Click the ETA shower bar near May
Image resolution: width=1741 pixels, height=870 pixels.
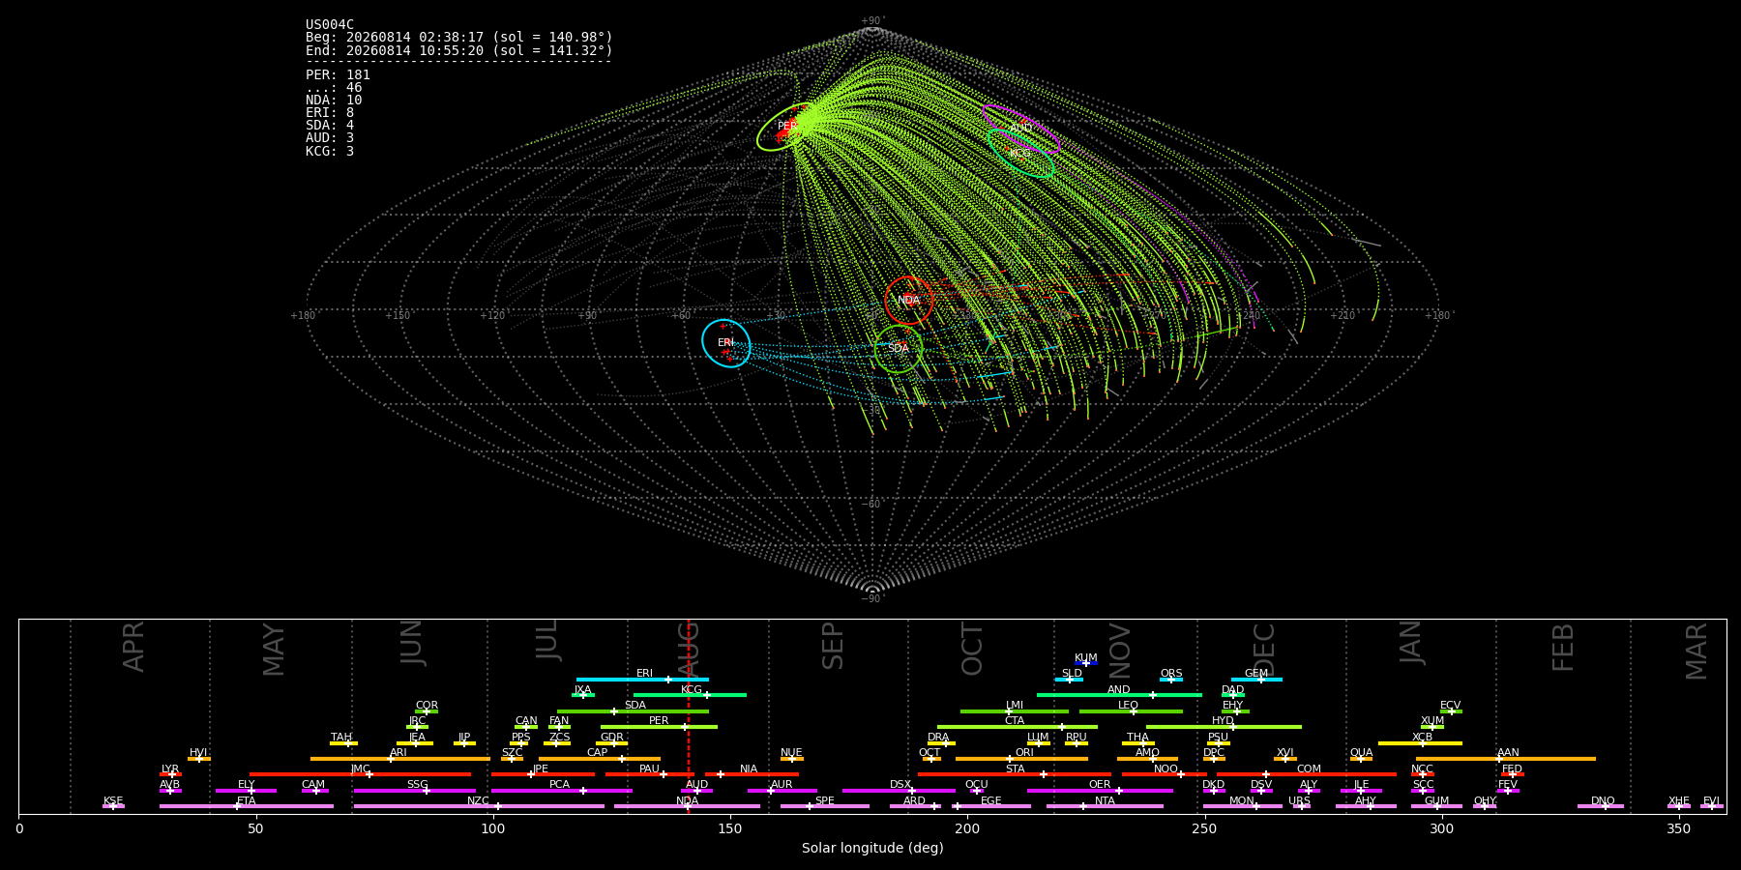point(247,806)
